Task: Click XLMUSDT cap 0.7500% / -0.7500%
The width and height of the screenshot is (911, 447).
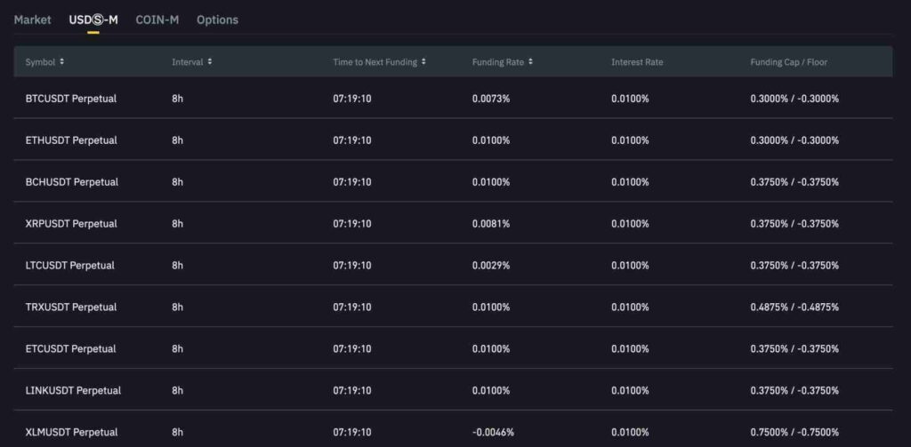Action: tap(794, 433)
